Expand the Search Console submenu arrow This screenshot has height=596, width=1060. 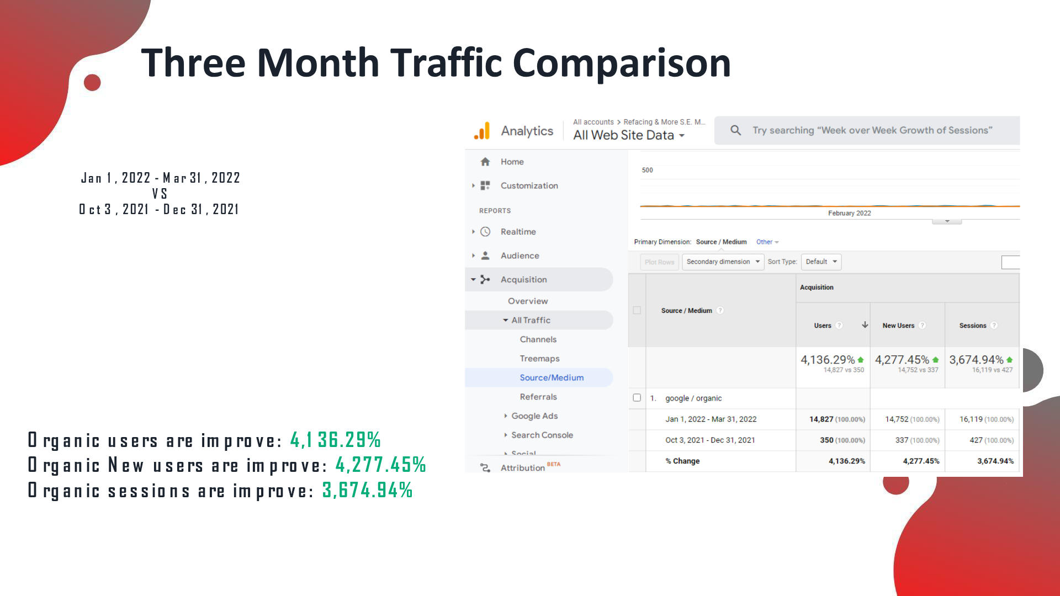[x=505, y=435]
